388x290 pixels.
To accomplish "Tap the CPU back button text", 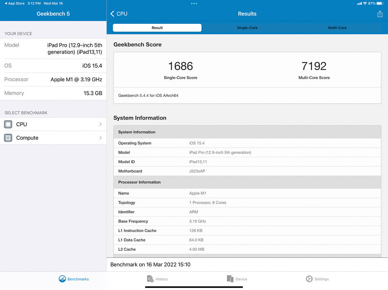I will (122, 14).
